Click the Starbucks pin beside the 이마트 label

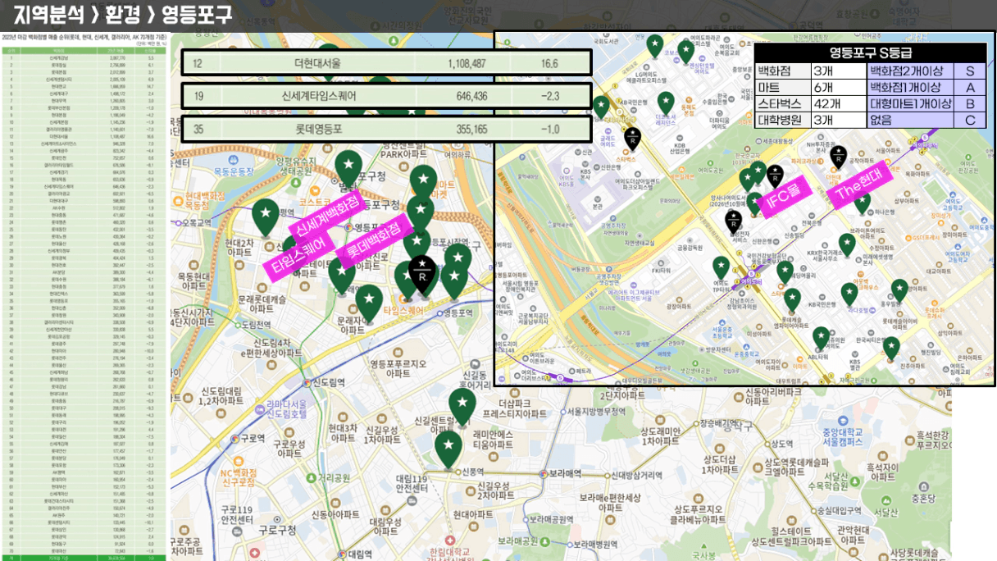(x=423, y=184)
